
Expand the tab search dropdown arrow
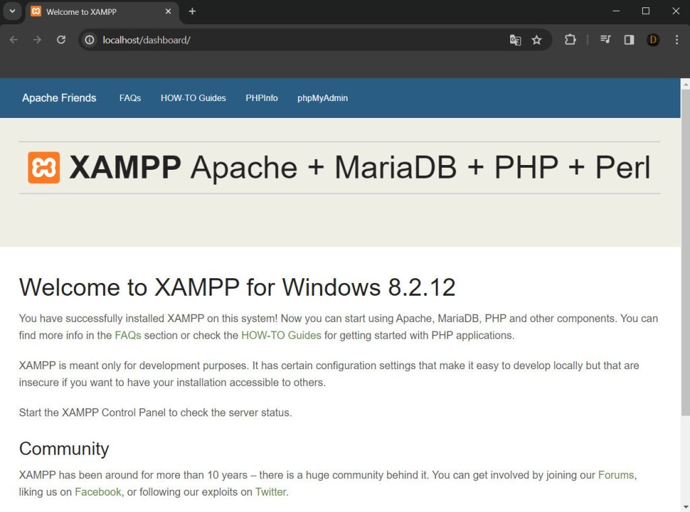click(x=12, y=11)
